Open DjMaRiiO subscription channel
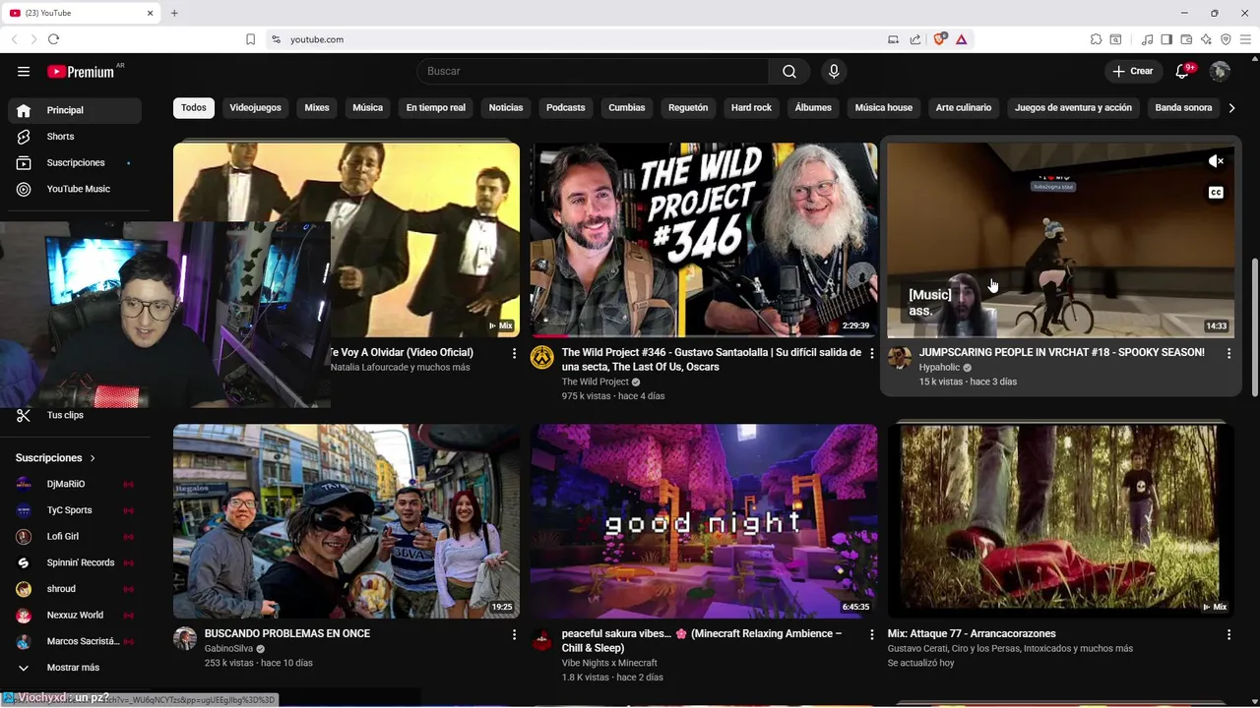The height and width of the screenshot is (708, 1260). 75,484
